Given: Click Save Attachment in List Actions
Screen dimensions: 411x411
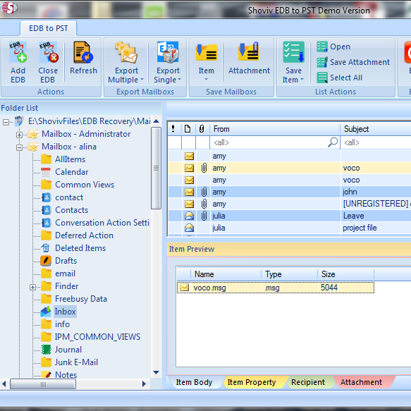Looking at the screenshot, I should click(x=353, y=62).
